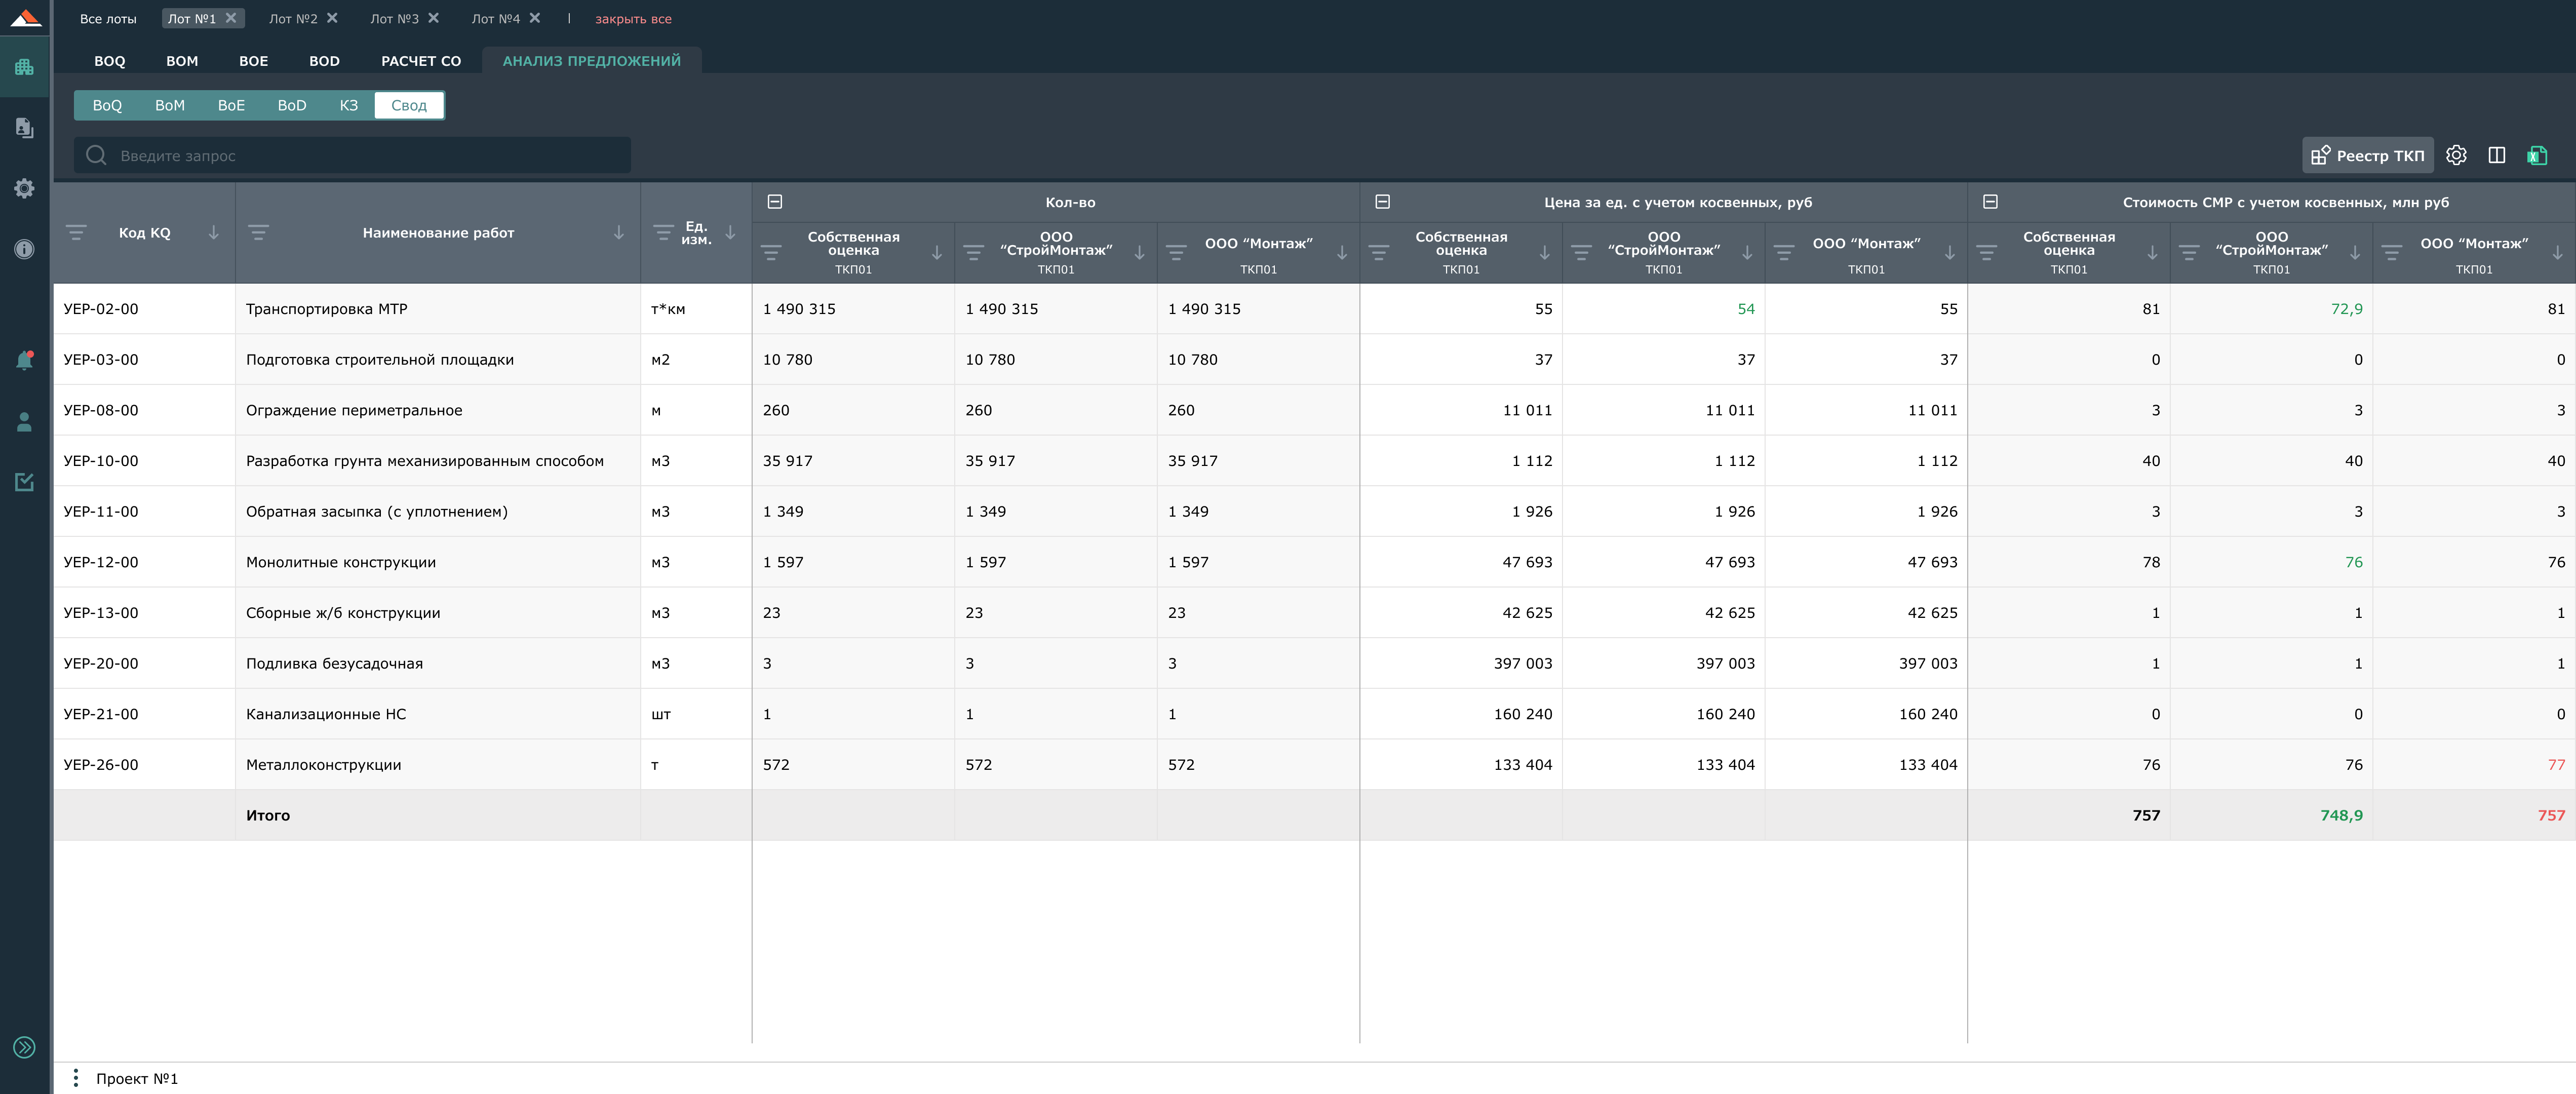This screenshot has width=2576, height=1094.
Task: Collapse the Кол-во column group
Action: coord(774,202)
